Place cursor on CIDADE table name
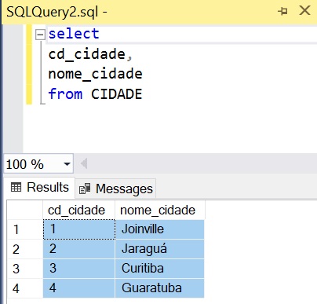 click(x=117, y=94)
